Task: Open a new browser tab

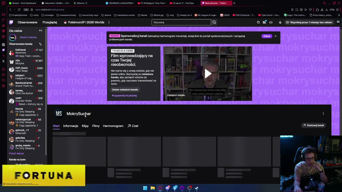Action: pos(234,3)
